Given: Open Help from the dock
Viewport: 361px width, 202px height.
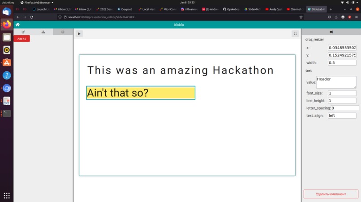Looking at the screenshot, I should click(x=7, y=75).
